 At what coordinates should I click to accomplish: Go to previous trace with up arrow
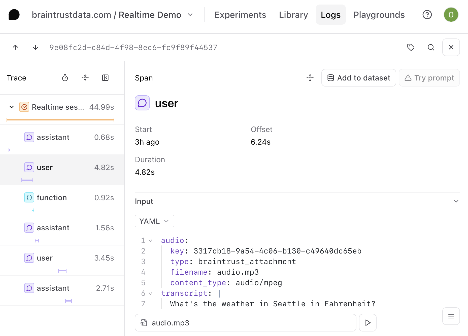(15, 47)
